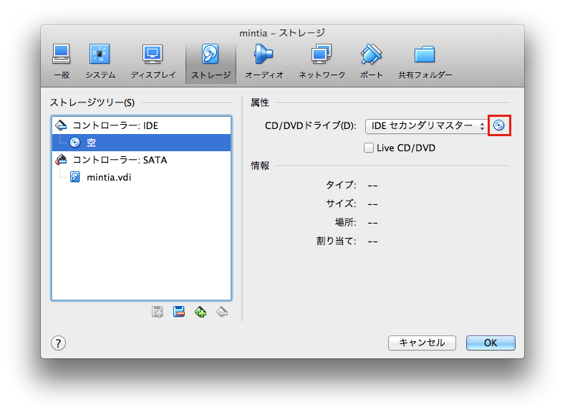Open the ポート settings pane

coord(371,61)
